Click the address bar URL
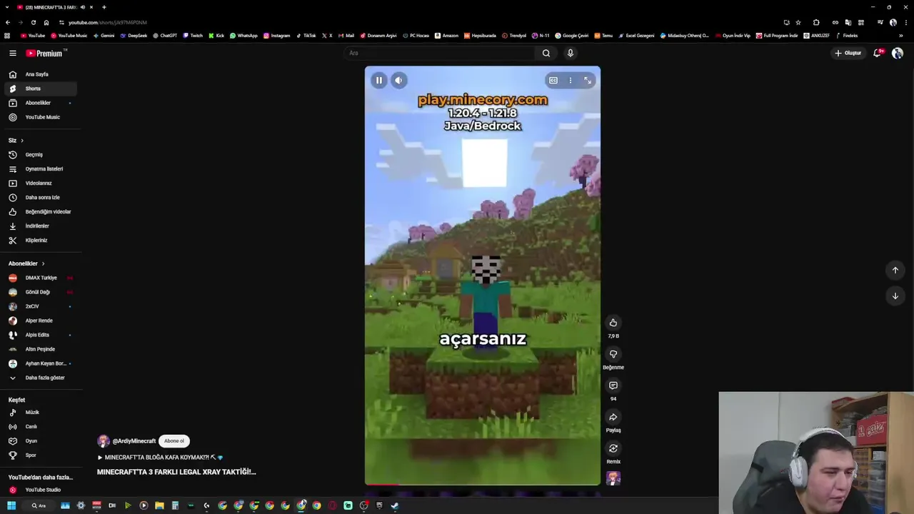This screenshot has height=514, width=914. point(107,22)
